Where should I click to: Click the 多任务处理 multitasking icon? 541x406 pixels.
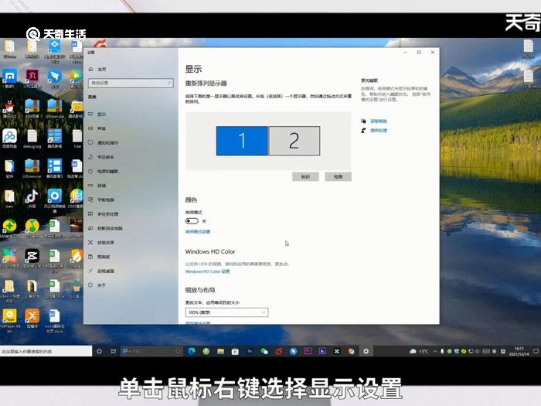tap(90, 213)
